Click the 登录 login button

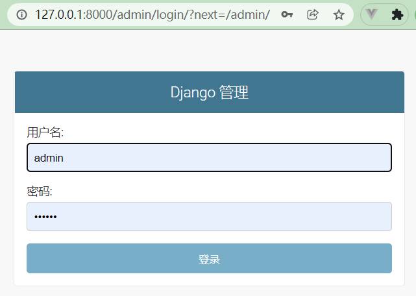pyautogui.click(x=209, y=258)
